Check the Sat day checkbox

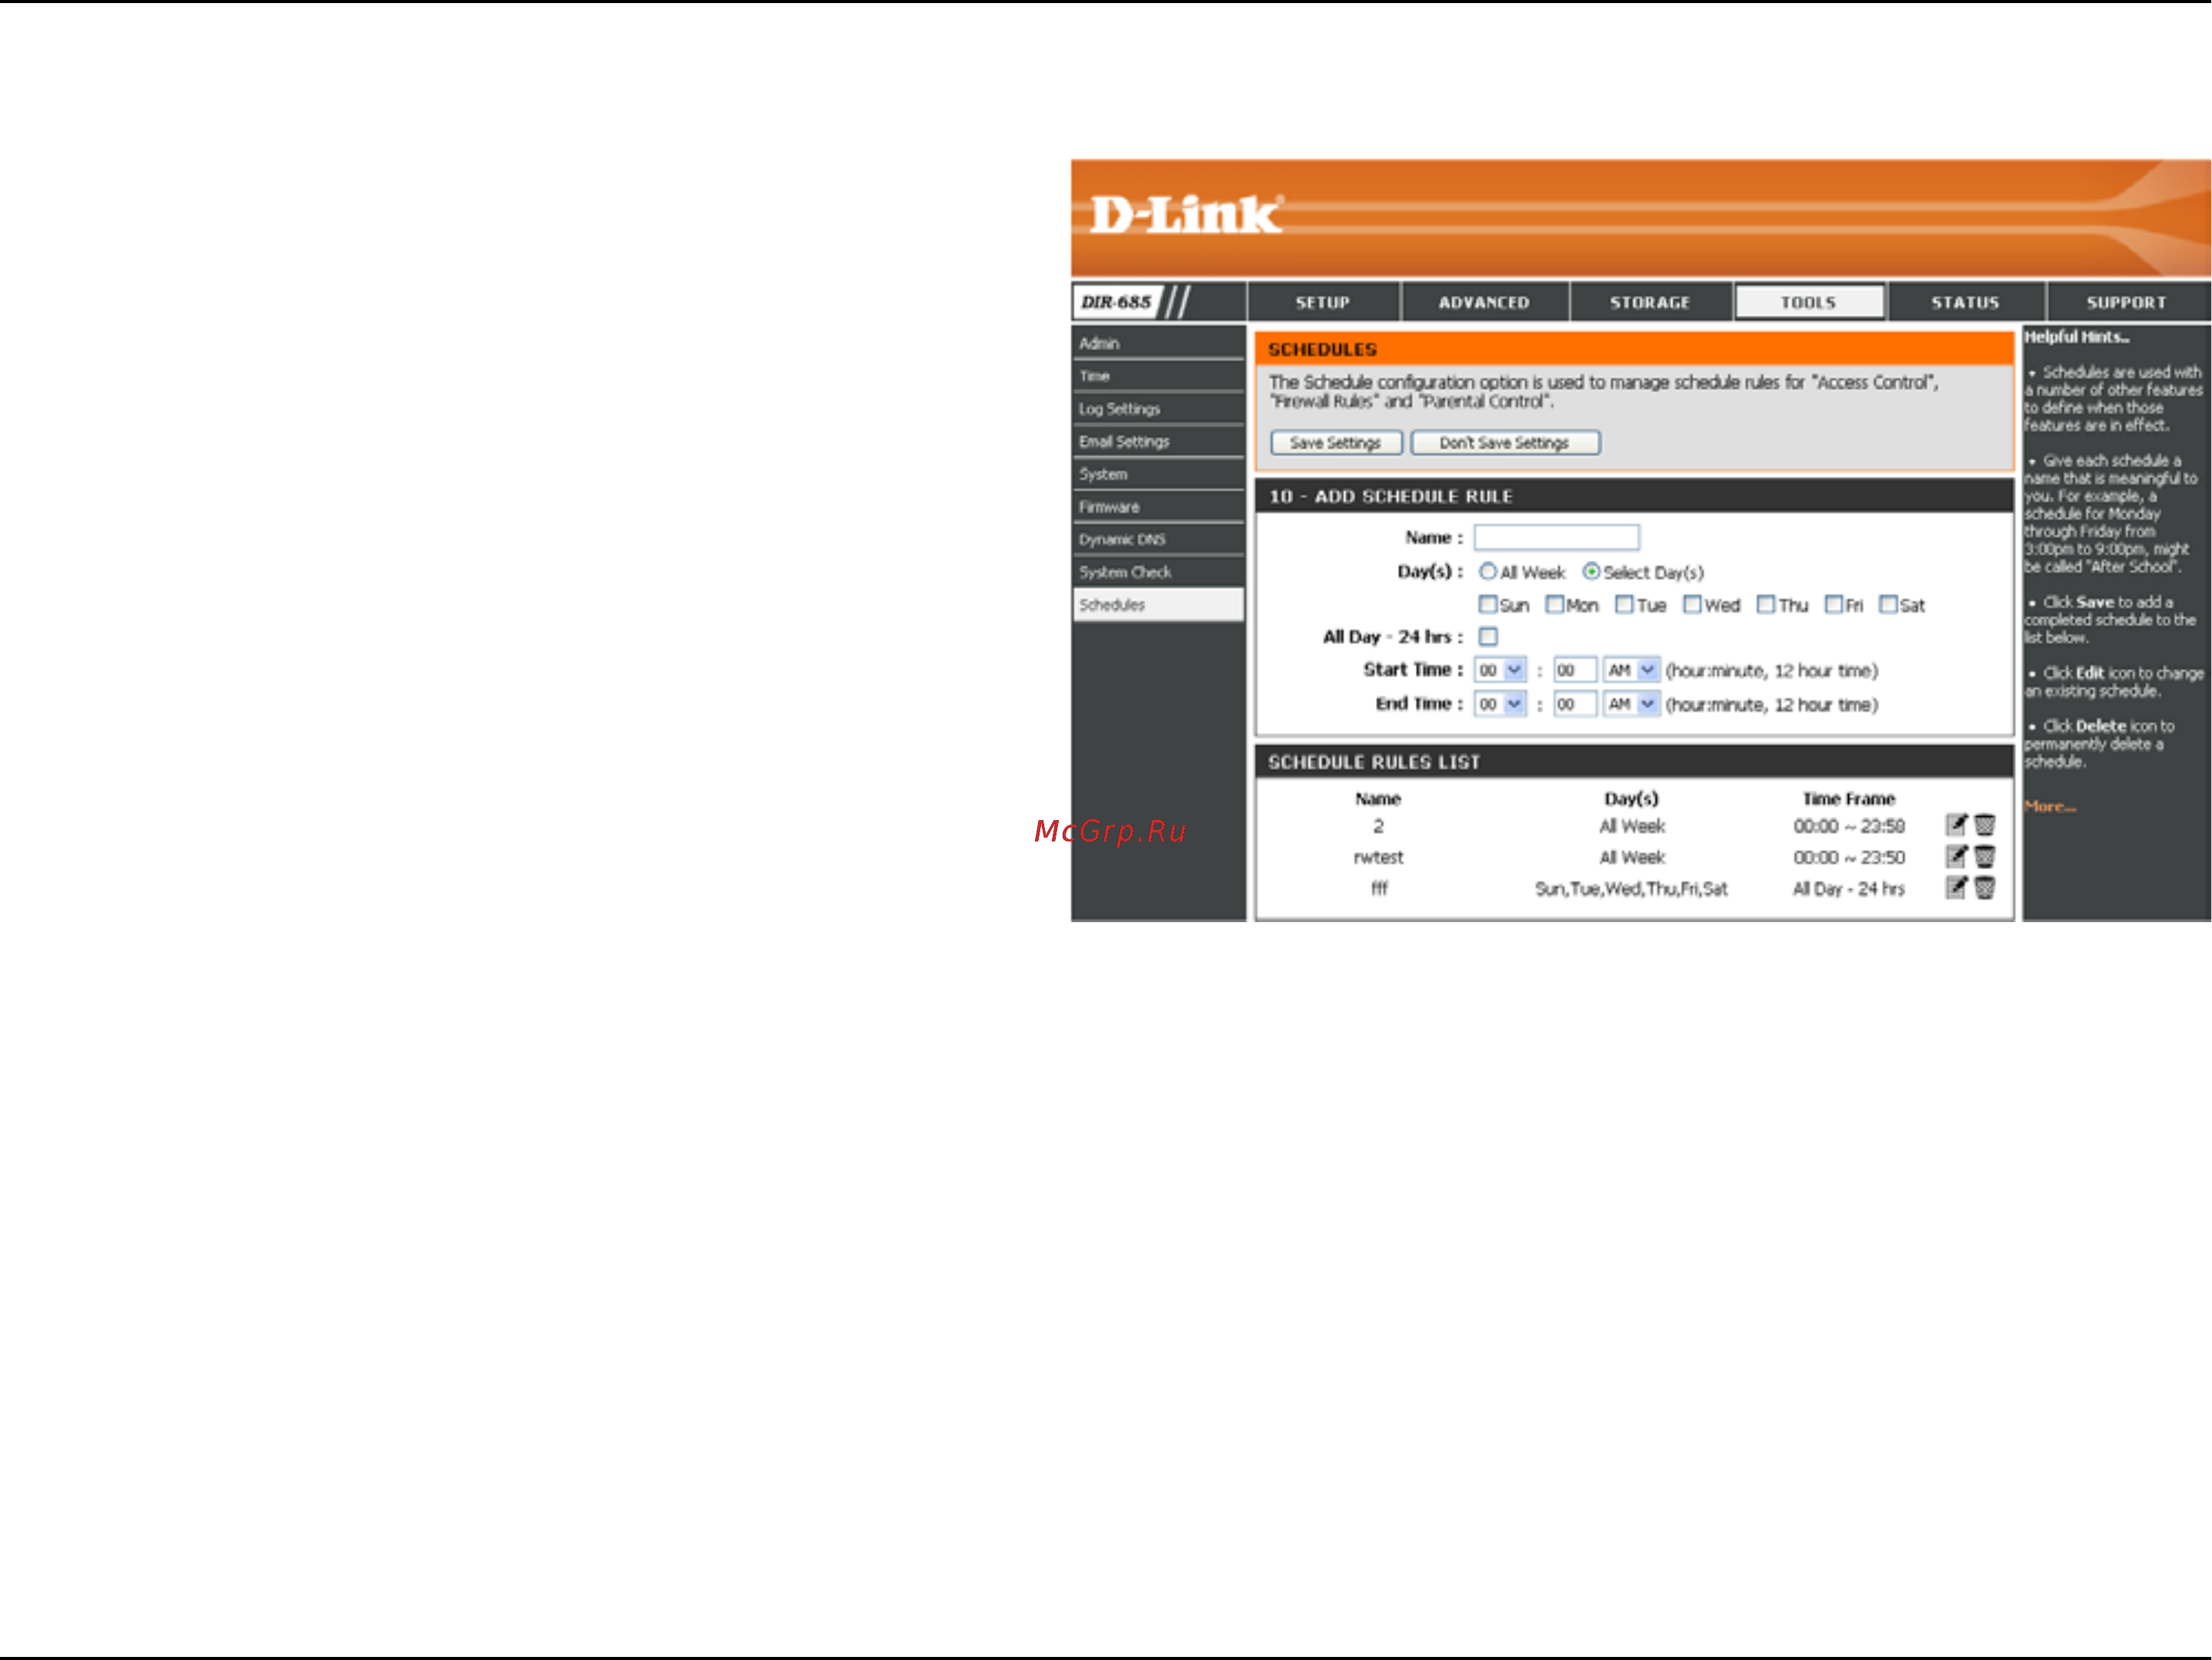coord(1888,605)
